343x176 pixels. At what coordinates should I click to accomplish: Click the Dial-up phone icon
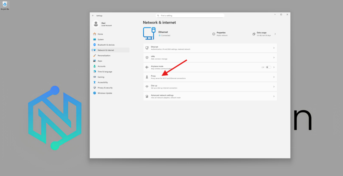[x=147, y=87]
